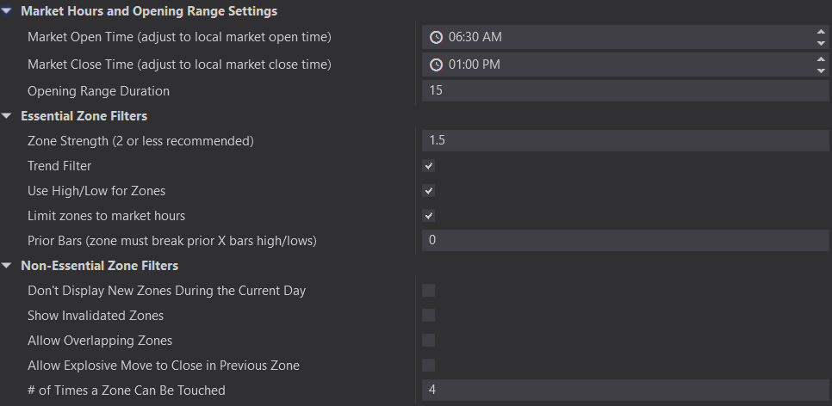Enable Allow Overlapping Zones option
The image size is (832, 406).
point(429,341)
